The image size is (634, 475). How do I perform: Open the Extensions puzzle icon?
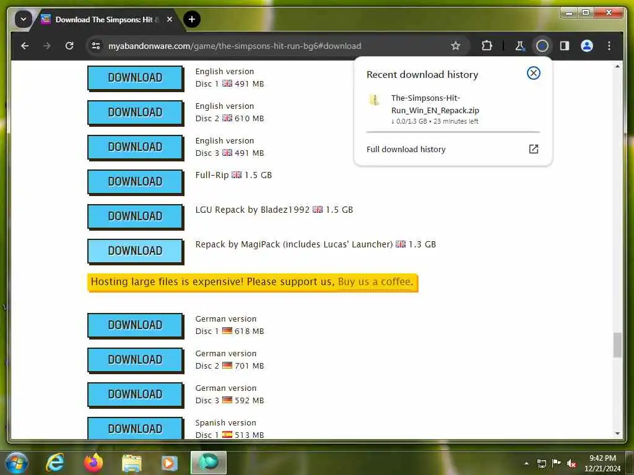(487, 46)
